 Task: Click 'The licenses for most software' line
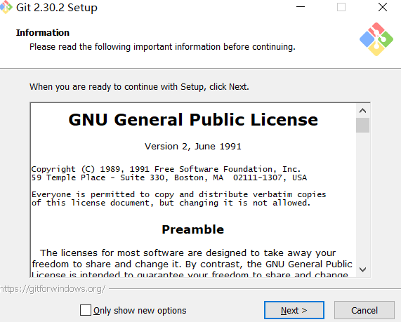pos(188,253)
